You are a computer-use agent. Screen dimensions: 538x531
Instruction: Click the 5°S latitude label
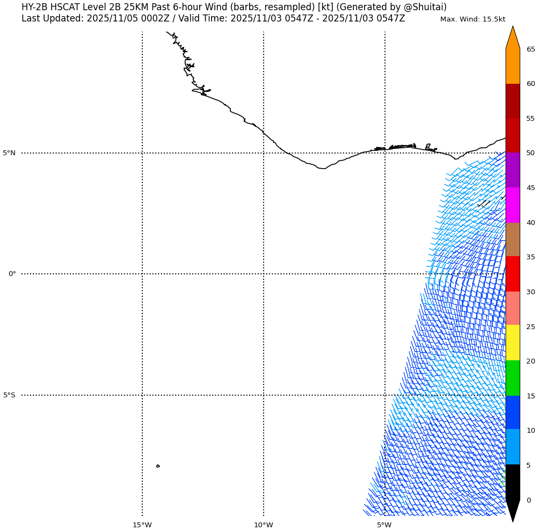click(x=10, y=395)
